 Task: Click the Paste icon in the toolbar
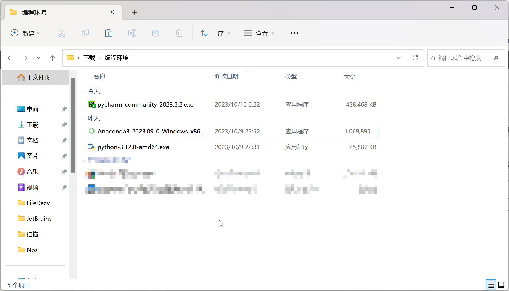pos(109,33)
